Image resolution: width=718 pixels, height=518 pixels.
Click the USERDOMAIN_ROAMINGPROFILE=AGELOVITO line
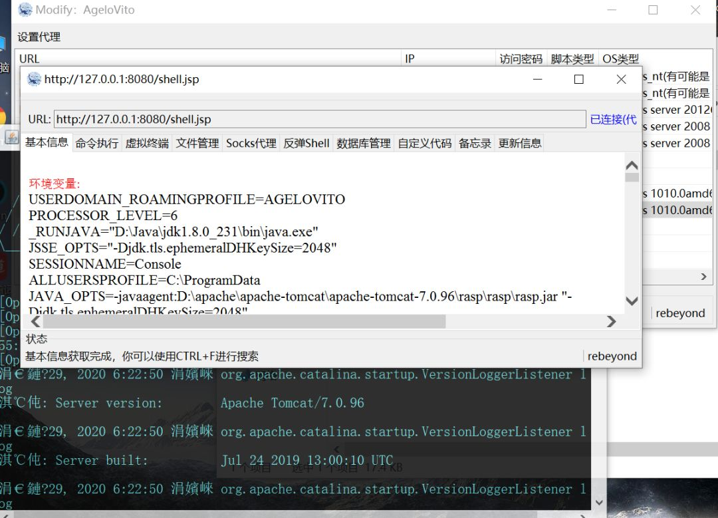(x=187, y=199)
